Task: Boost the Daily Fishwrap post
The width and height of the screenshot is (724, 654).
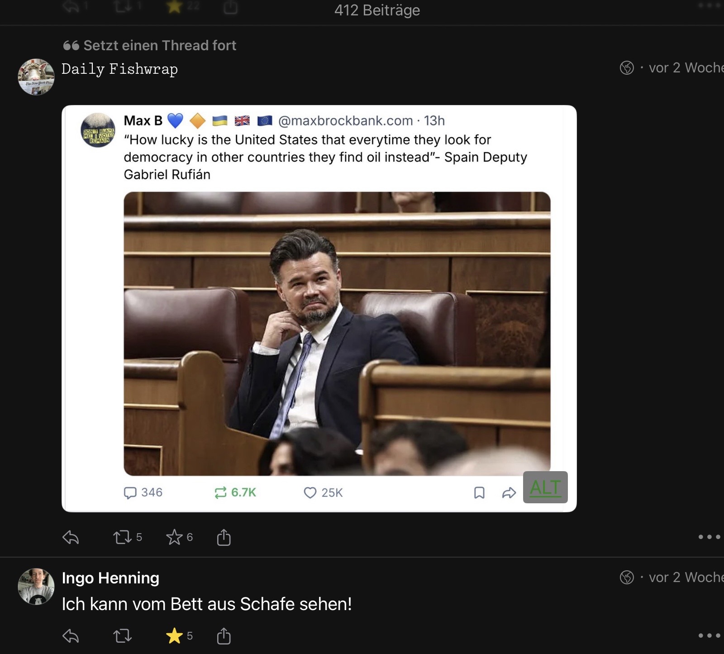Action: [x=122, y=537]
